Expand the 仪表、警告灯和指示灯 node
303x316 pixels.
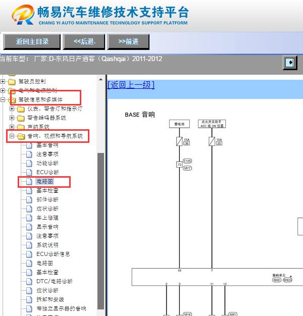coord(12,109)
